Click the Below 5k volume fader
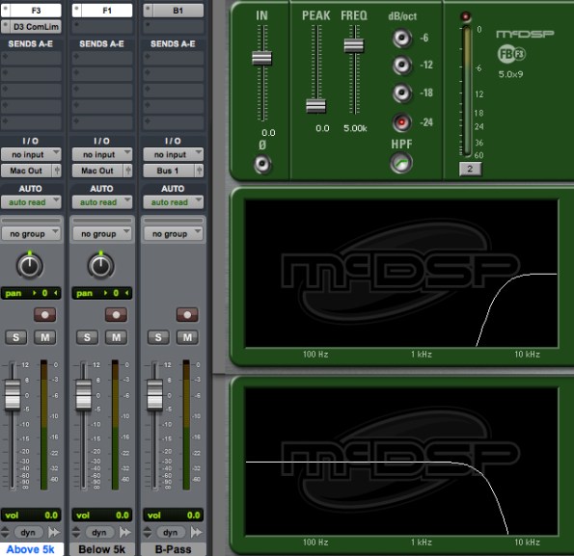The image size is (574, 556). tap(84, 394)
